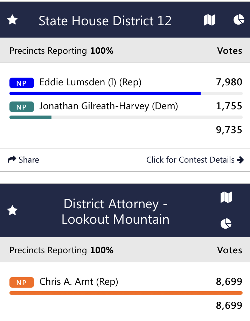The height and width of the screenshot is (321, 250).
Task: Select candidate Chris A. Arnt (Rep)
Action: tap(79, 282)
